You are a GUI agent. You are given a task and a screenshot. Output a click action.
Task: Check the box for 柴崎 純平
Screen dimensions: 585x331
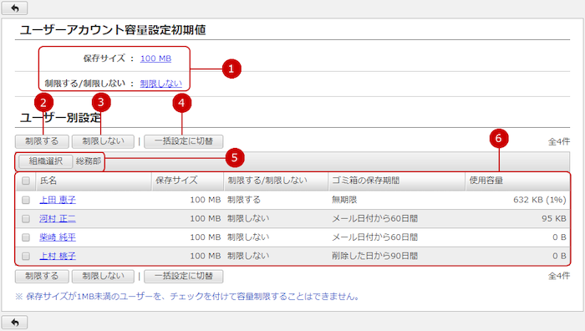[x=26, y=237]
